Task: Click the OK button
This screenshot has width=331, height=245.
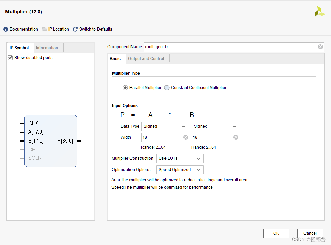Action: click(x=276, y=233)
